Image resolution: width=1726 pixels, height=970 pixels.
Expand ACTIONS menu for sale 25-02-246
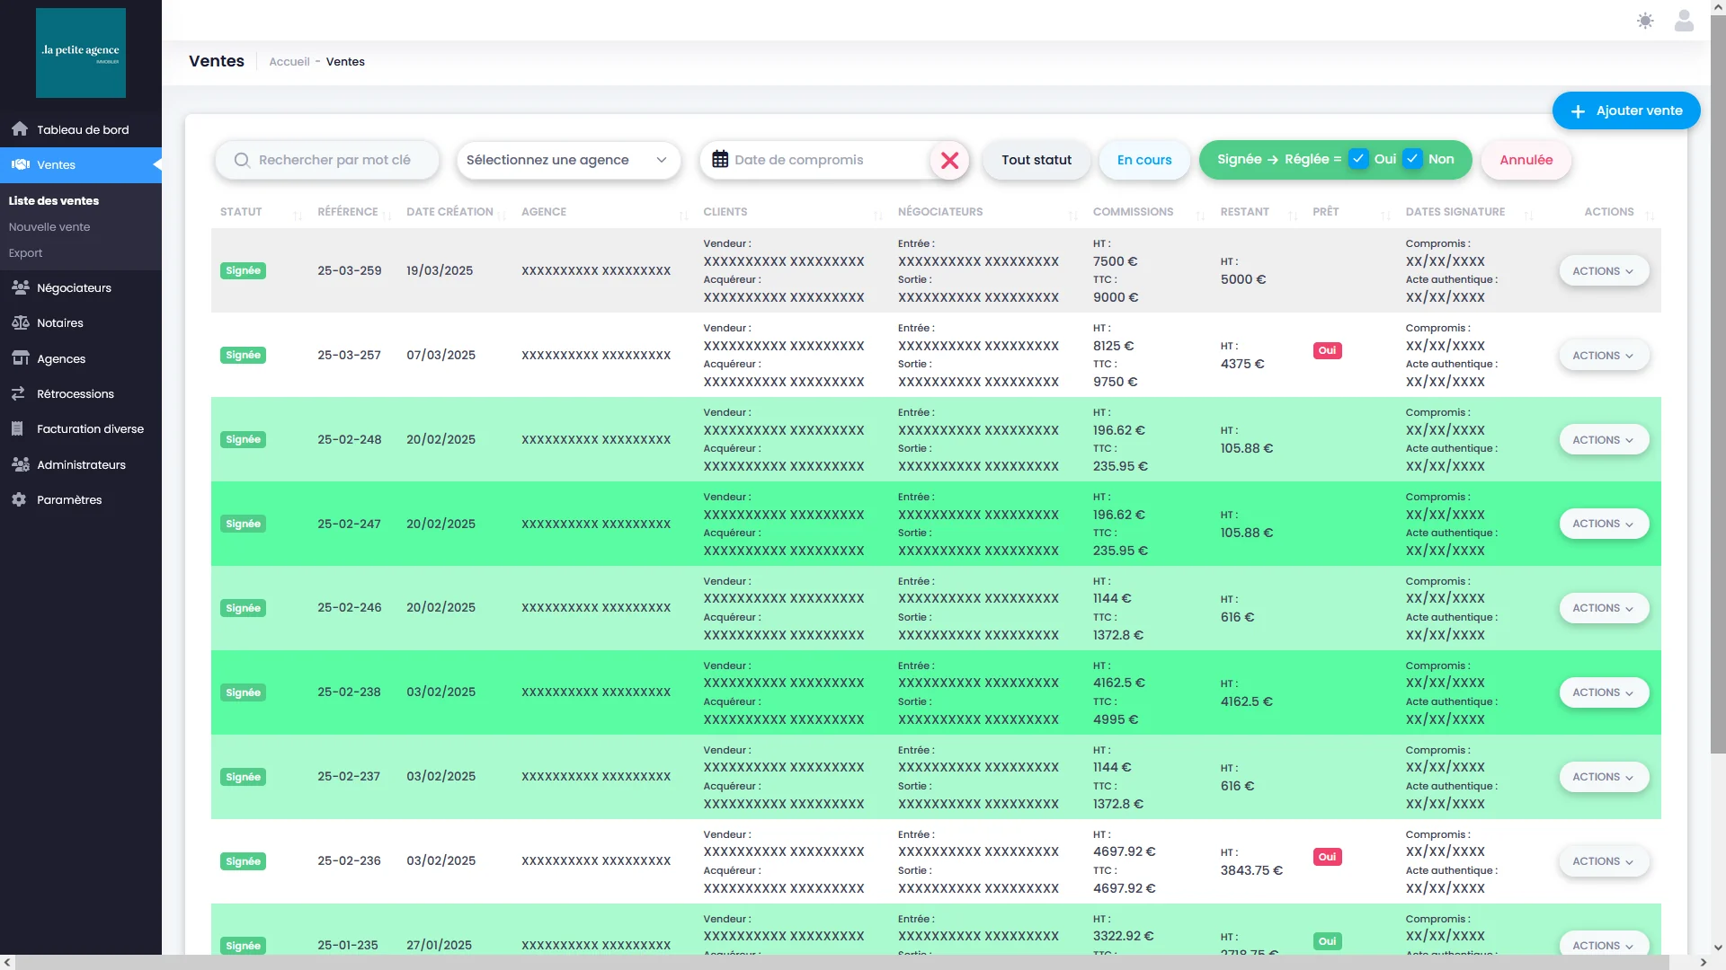click(1604, 608)
